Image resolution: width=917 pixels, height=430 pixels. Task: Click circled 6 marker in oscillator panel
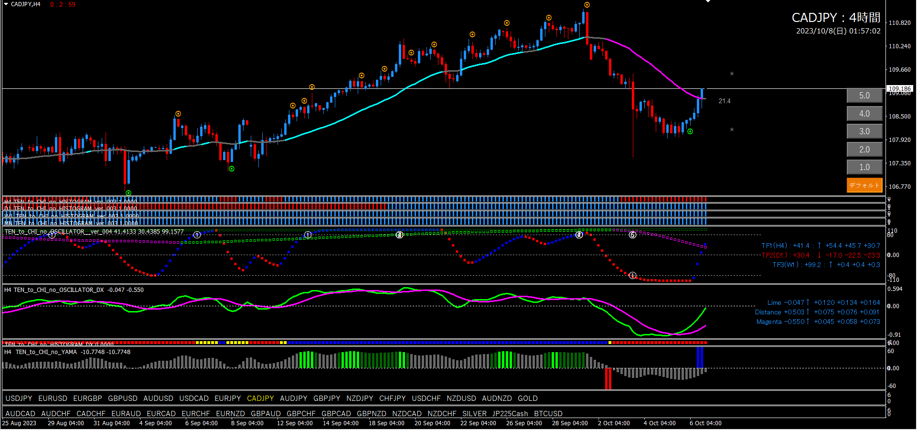pyautogui.click(x=632, y=235)
